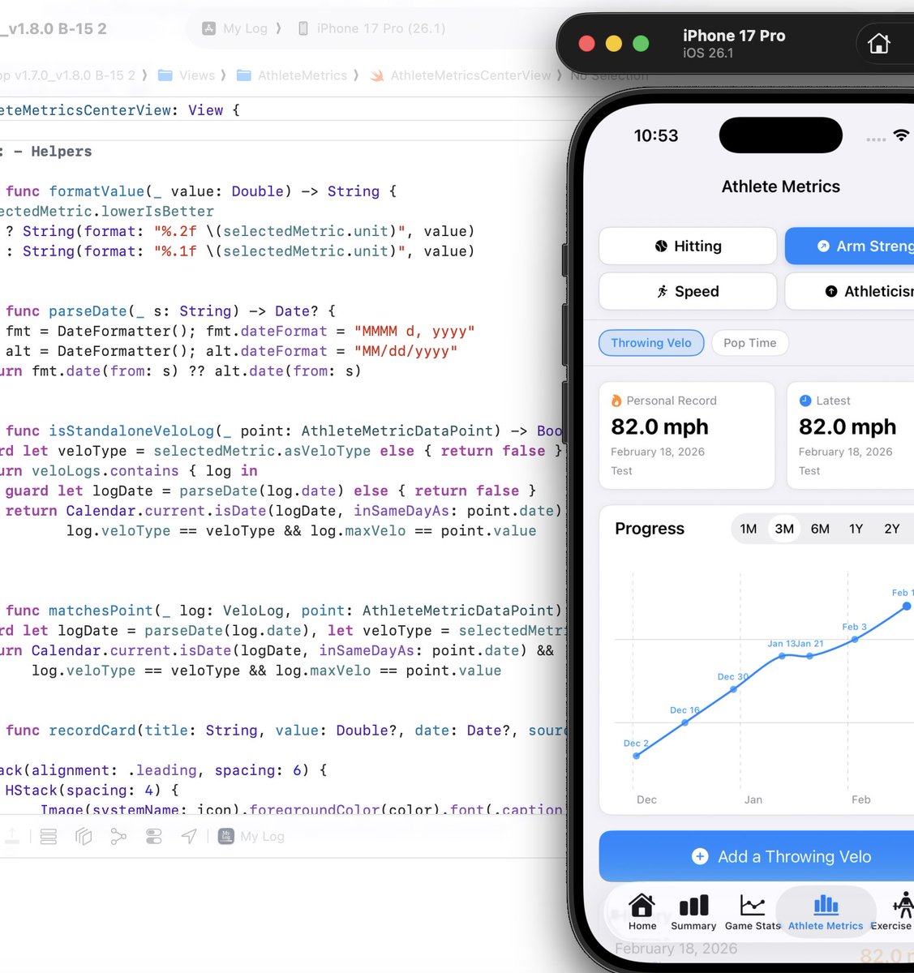Image resolution: width=914 pixels, height=973 pixels.
Task: Tap Add a Throwing Velo button
Action: 757,856
